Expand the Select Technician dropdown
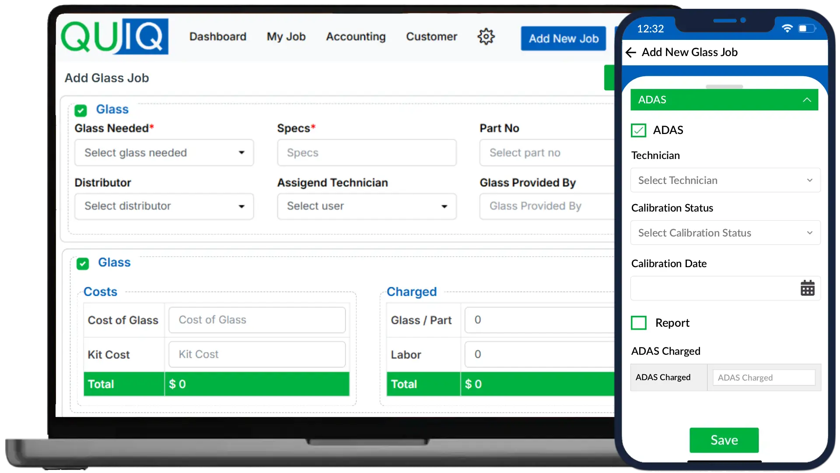Screen dimensions: 840x473 pyautogui.click(x=725, y=180)
